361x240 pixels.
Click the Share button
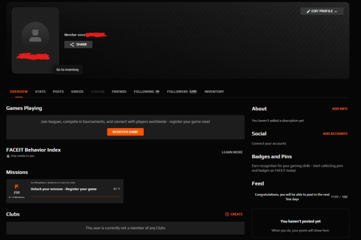point(78,44)
